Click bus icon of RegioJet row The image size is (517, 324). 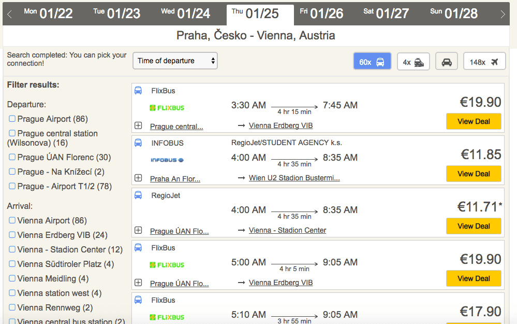pos(138,195)
